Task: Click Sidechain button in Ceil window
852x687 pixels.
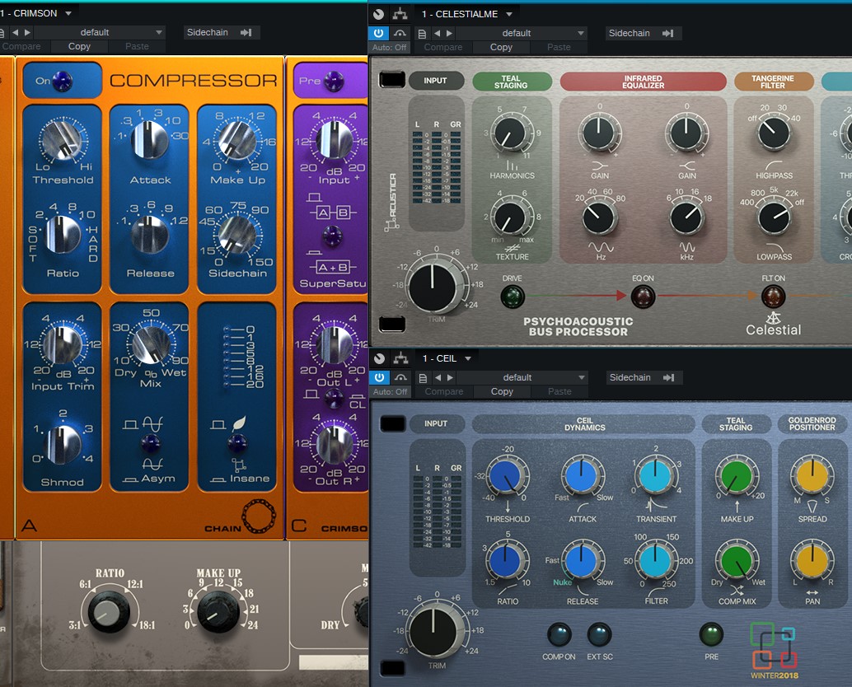Action: [644, 377]
